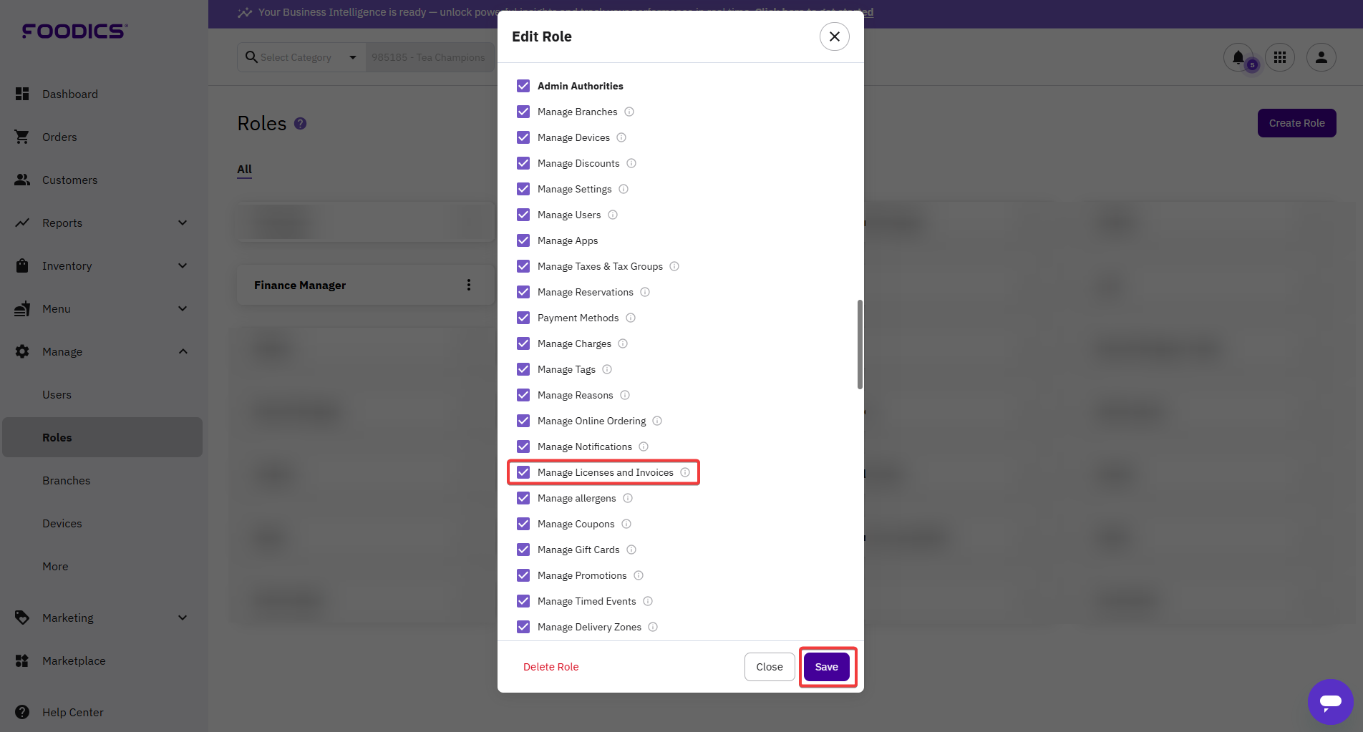Open More under Manage
This screenshot has height=732, width=1363.
[x=55, y=566]
